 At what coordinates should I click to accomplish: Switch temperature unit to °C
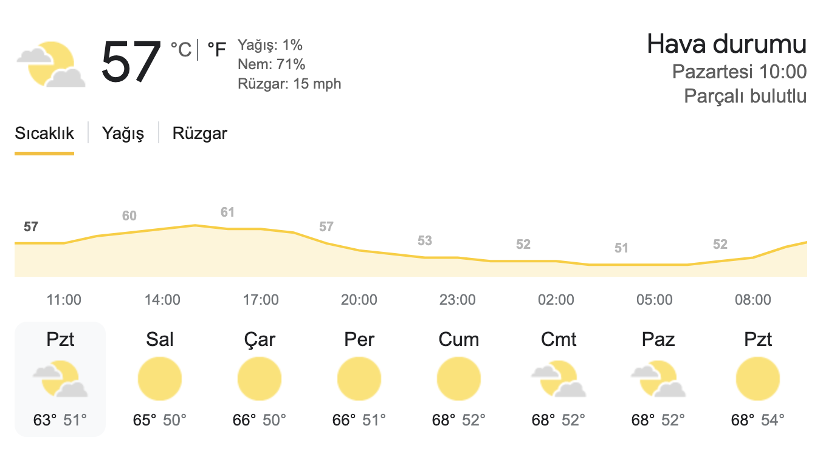pyautogui.click(x=181, y=50)
